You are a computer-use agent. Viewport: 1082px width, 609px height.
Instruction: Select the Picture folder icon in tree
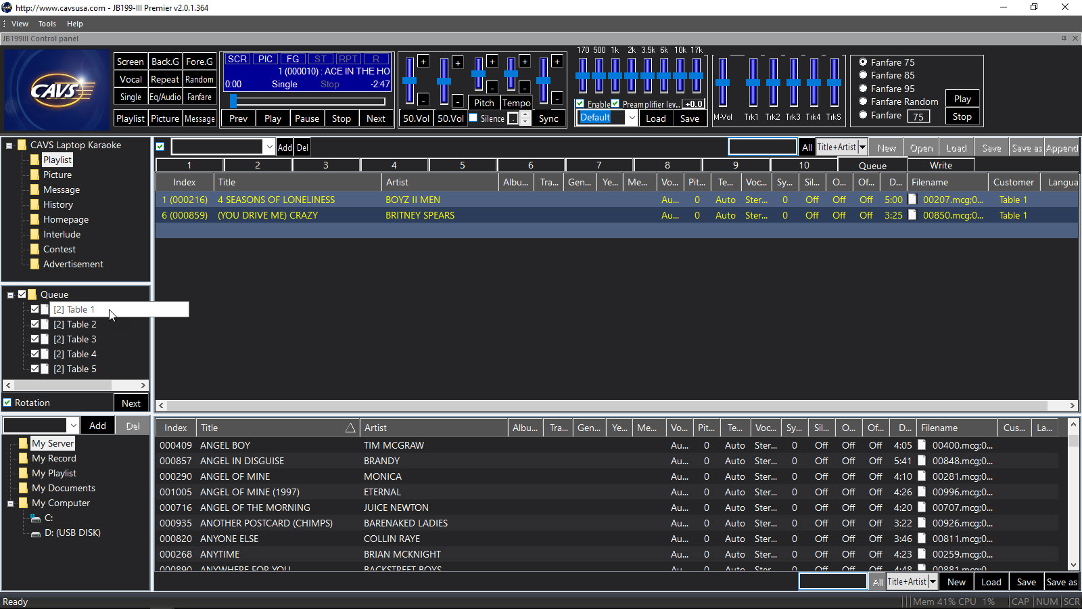pyautogui.click(x=35, y=175)
